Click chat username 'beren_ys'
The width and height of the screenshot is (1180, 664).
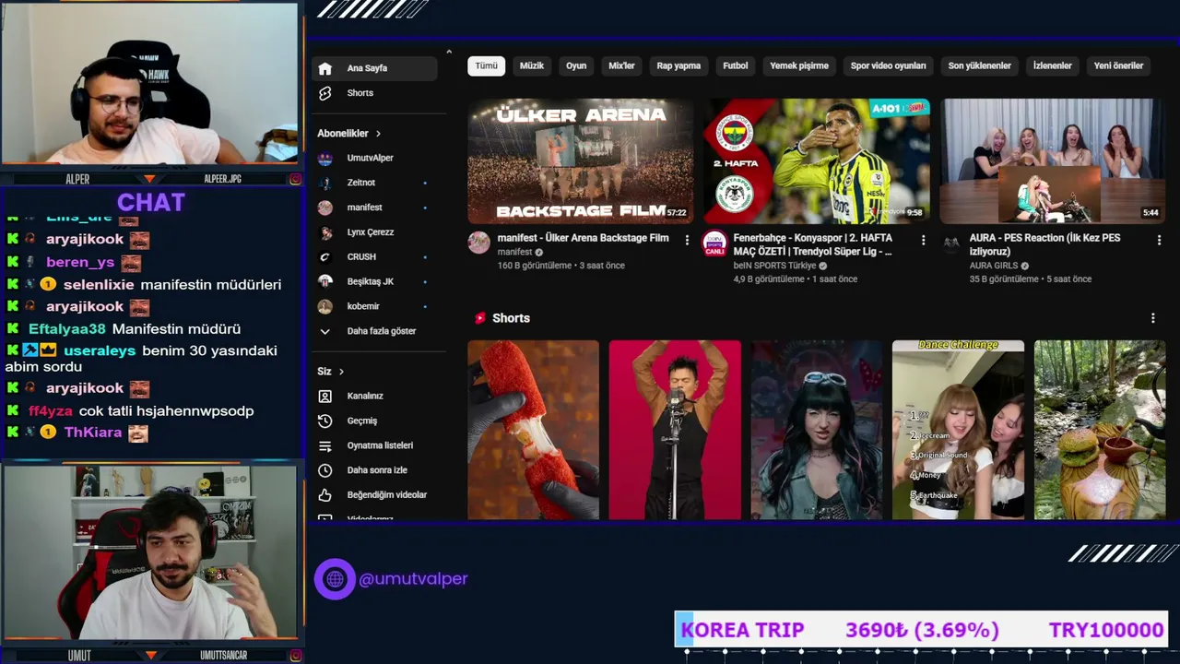[x=80, y=263]
